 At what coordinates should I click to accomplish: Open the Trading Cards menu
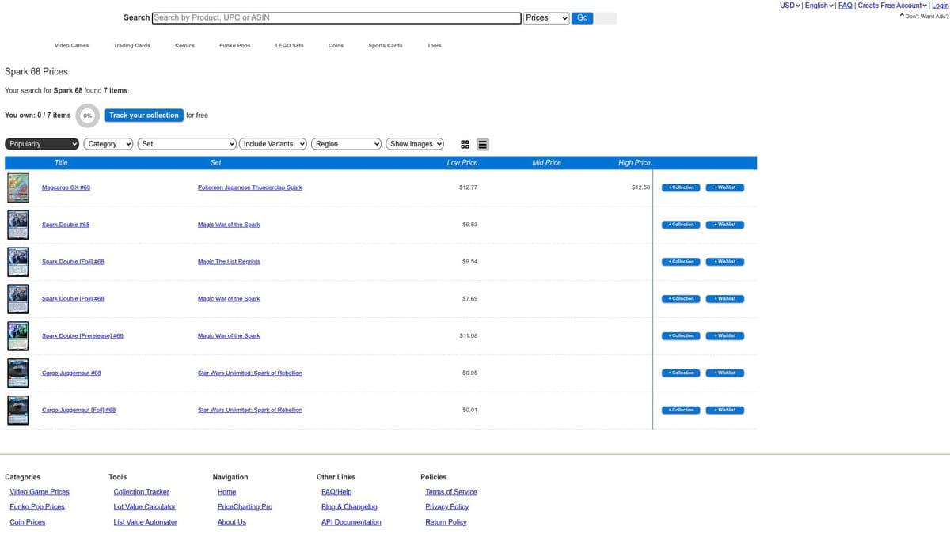[131, 46]
